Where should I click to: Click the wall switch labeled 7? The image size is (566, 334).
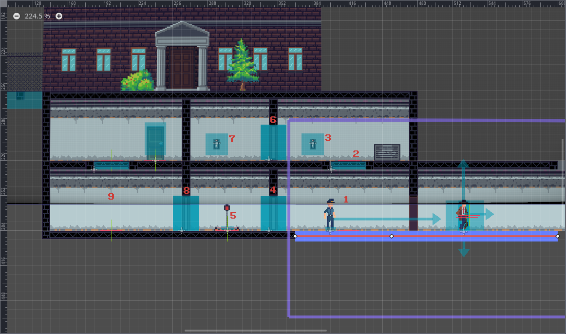click(217, 144)
